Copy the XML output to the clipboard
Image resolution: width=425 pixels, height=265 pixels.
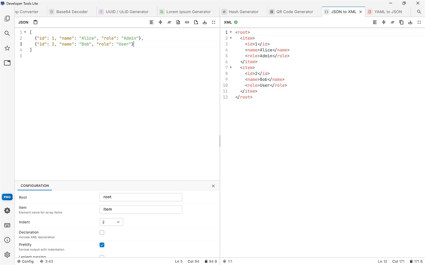tap(401, 22)
